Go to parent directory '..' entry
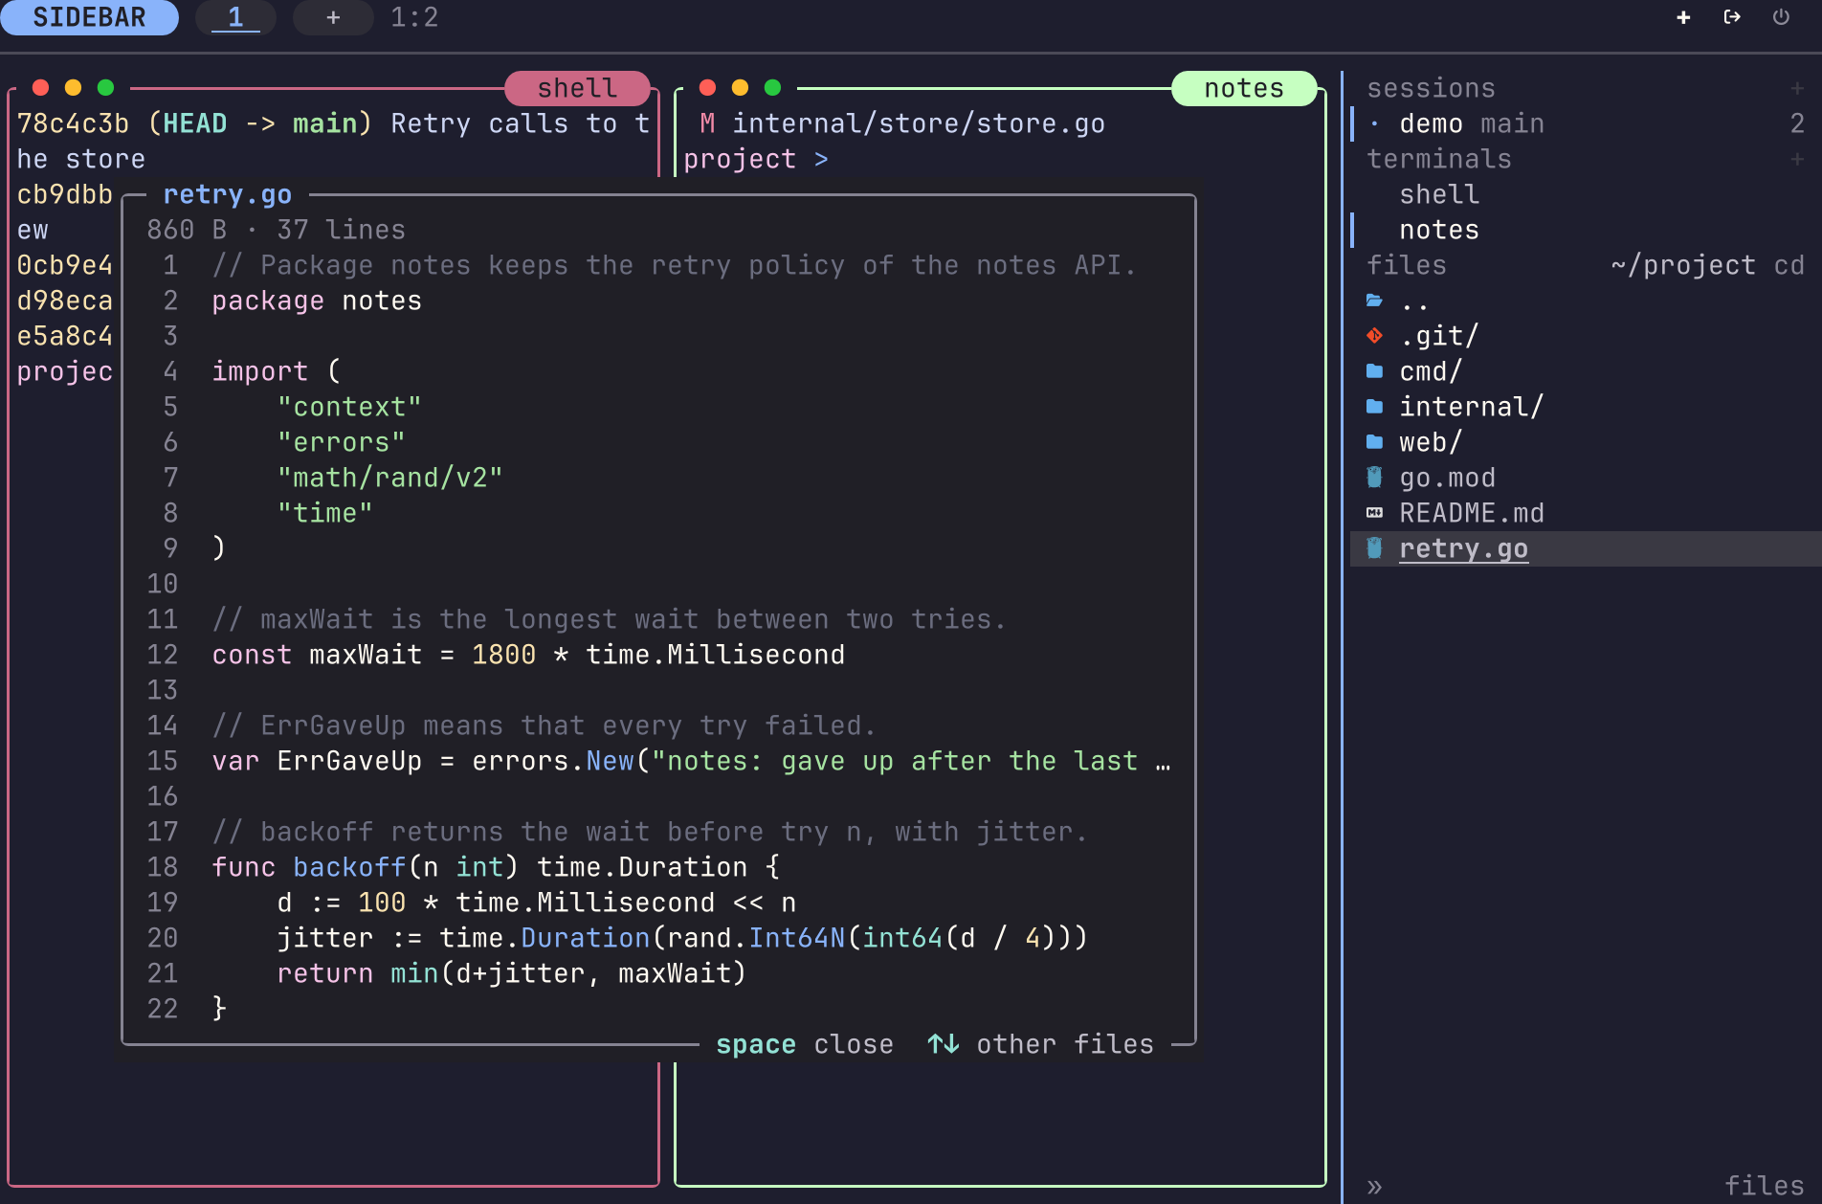 click(x=1586, y=301)
